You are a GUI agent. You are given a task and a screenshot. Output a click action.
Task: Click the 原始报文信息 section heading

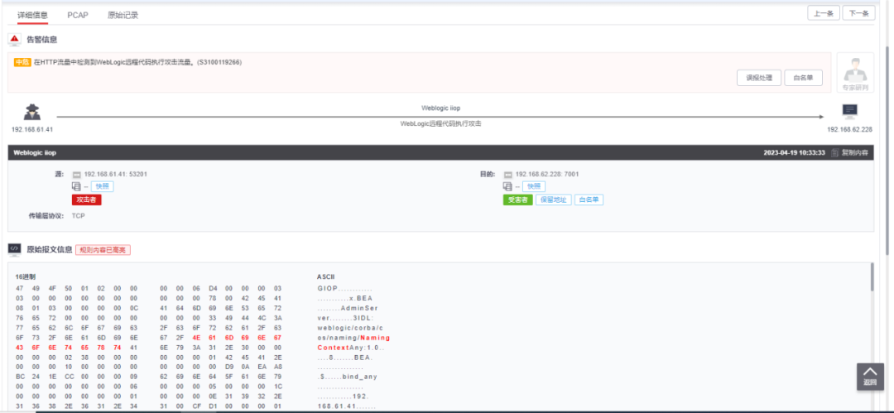point(50,250)
